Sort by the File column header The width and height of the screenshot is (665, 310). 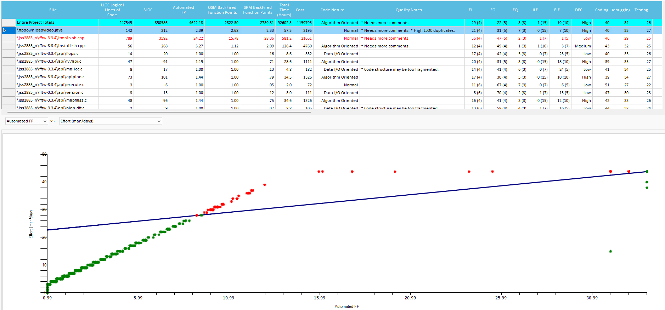[53, 10]
